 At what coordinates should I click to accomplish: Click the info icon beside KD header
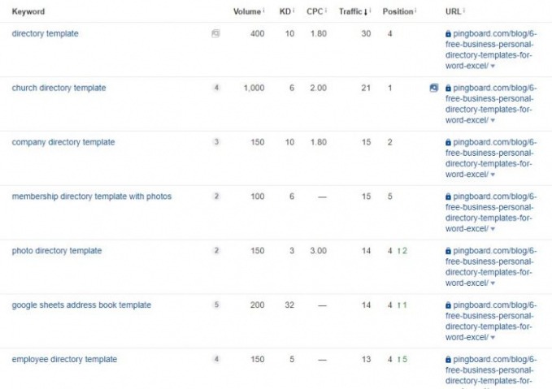click(293, 11)
